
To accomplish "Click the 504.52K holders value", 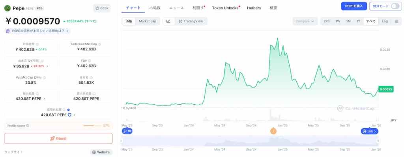I will click(x=86, y=83).
